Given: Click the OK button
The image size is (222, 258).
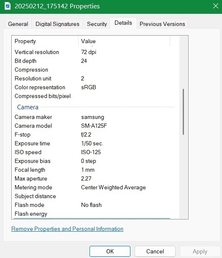Looking at the screenshot, I should [x=110, y=251].
